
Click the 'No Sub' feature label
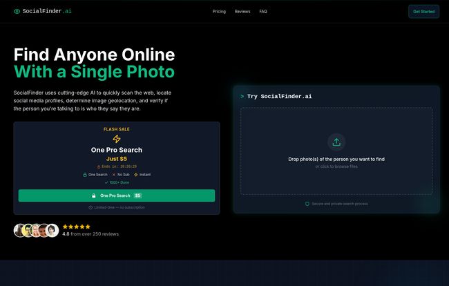tap(124, 175)
